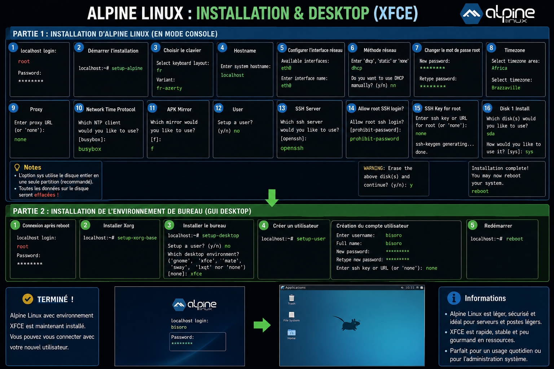Click the 'dhcp' network method value

click(357, 68)
